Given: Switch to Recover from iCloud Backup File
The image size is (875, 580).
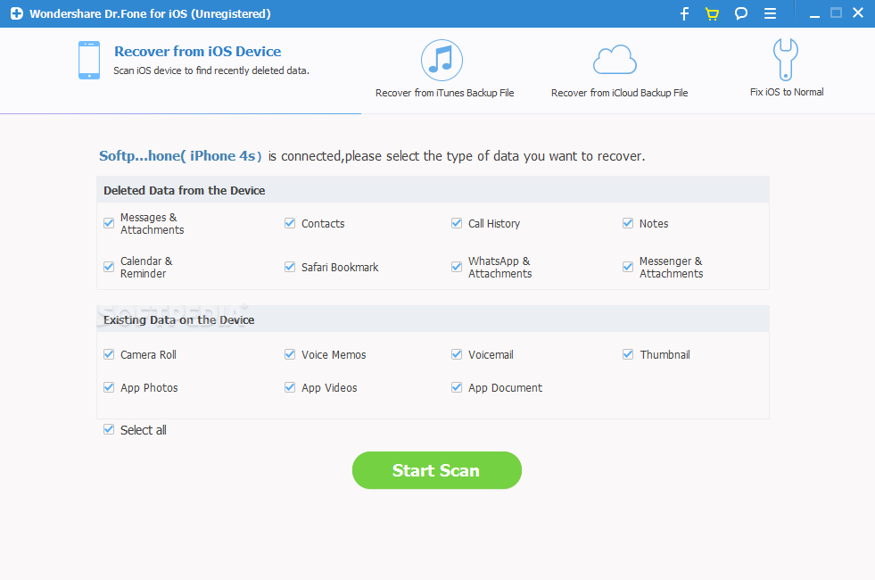Looking at the screenshot, I should (x=619, y=93).
